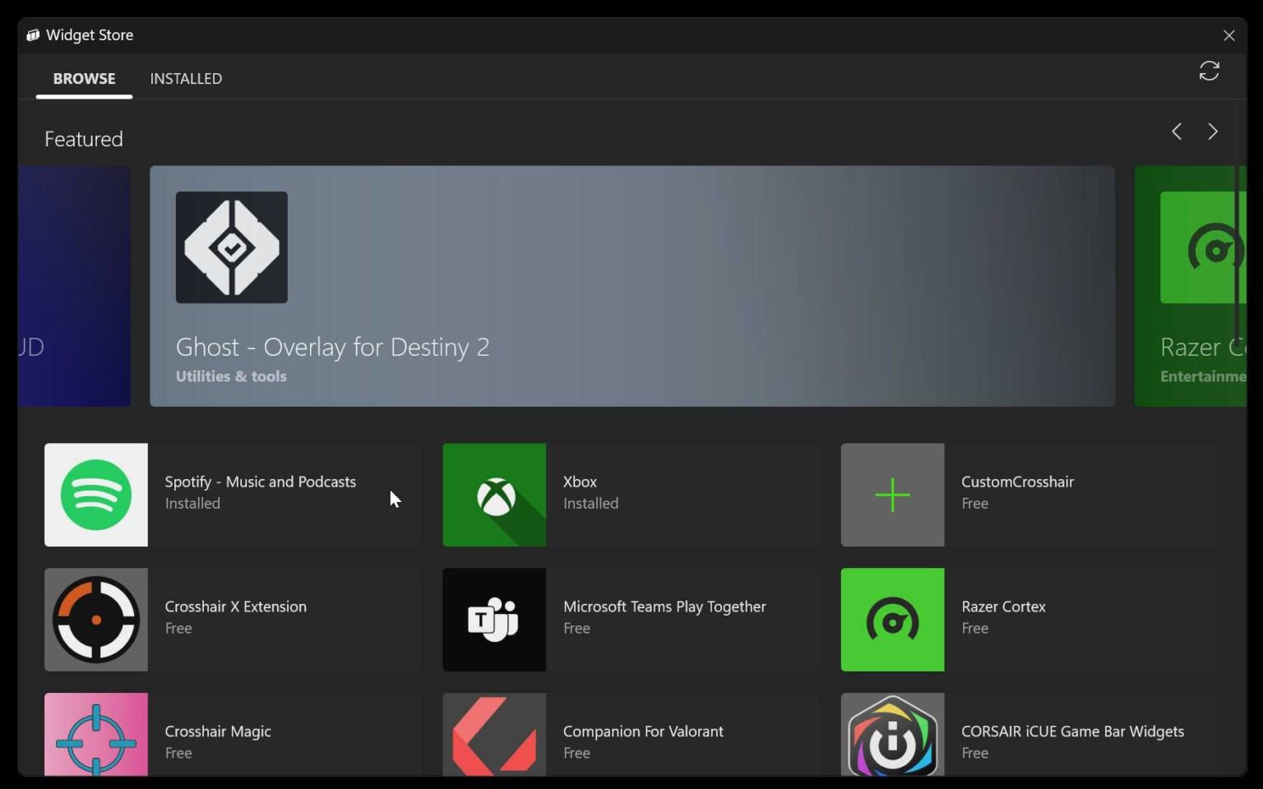The width and height of the screenshot is (1263, 789).
Task: Show the next featured widget
Action: (1213, 131)
